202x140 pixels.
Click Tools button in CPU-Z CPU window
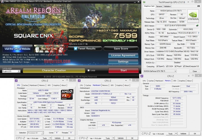pyautogui.click(x=45, y=138)
